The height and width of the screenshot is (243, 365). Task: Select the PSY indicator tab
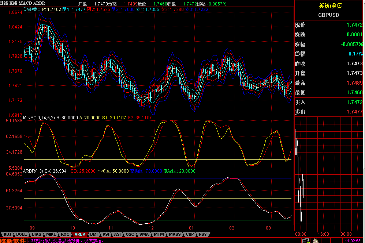202,234
